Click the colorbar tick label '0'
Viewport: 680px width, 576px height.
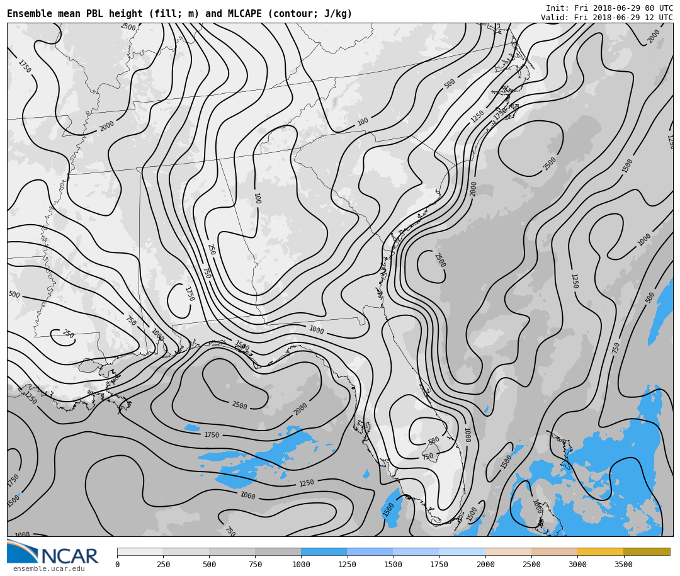click(x=118, y=564)
